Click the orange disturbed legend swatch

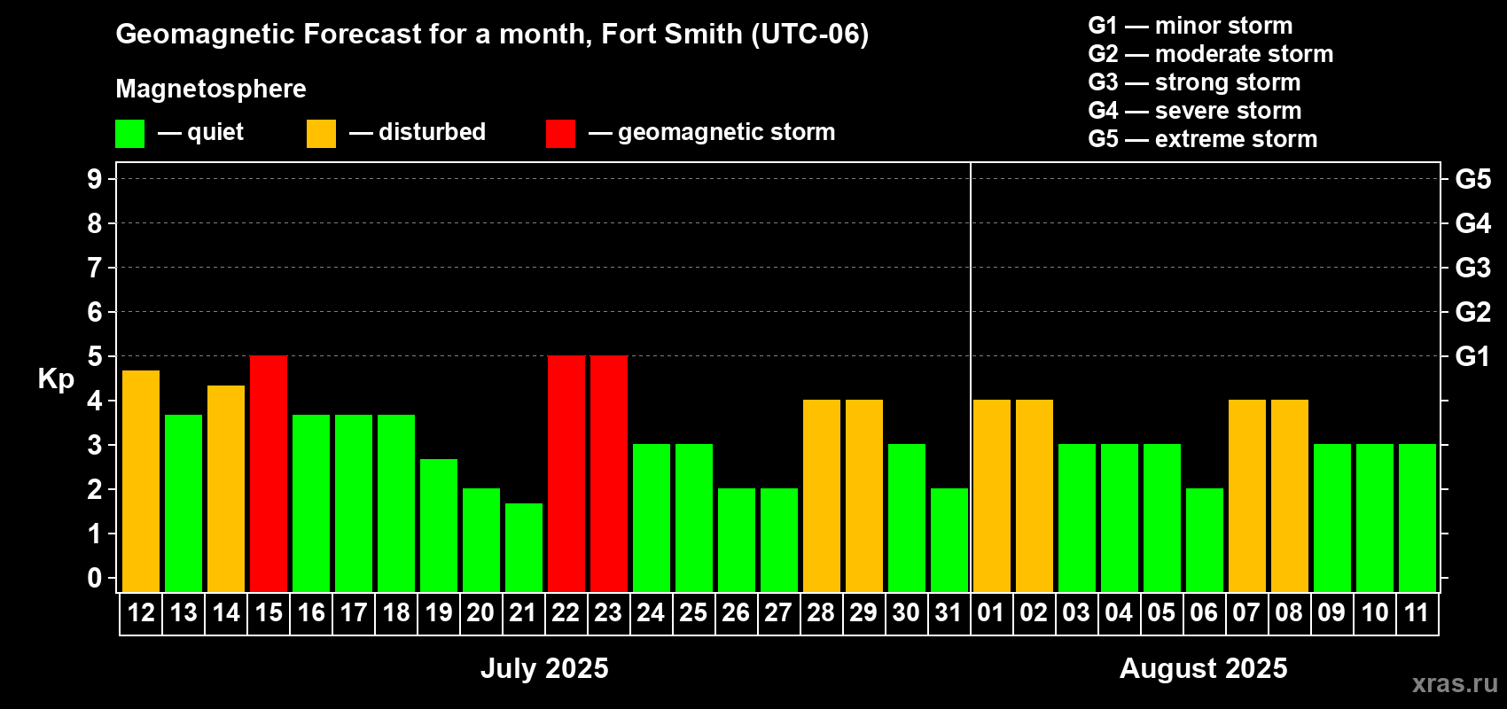pyautogui.click(x=321, y=134)
